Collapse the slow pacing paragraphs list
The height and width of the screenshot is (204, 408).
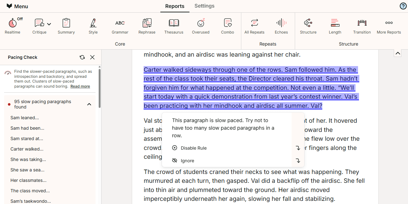coord(89,104)
